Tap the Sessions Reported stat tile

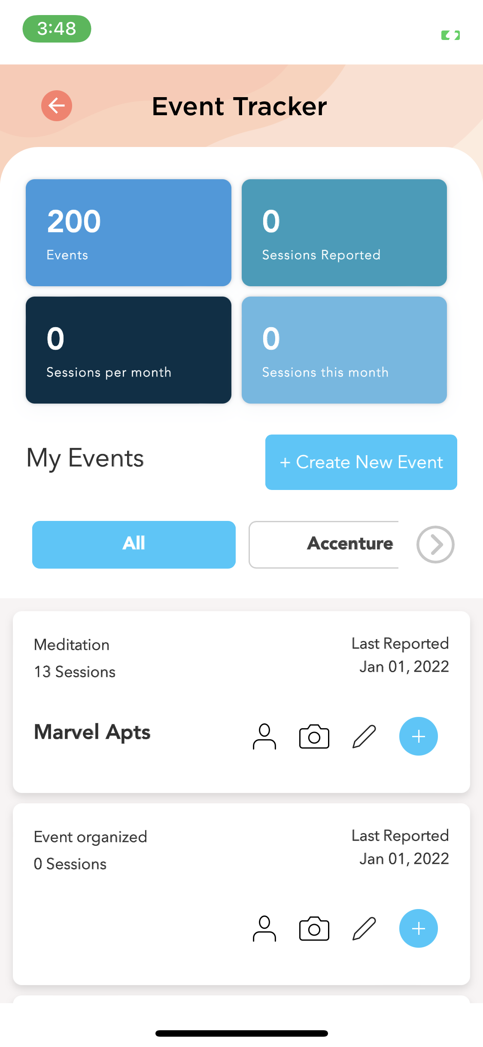(344, 233)
